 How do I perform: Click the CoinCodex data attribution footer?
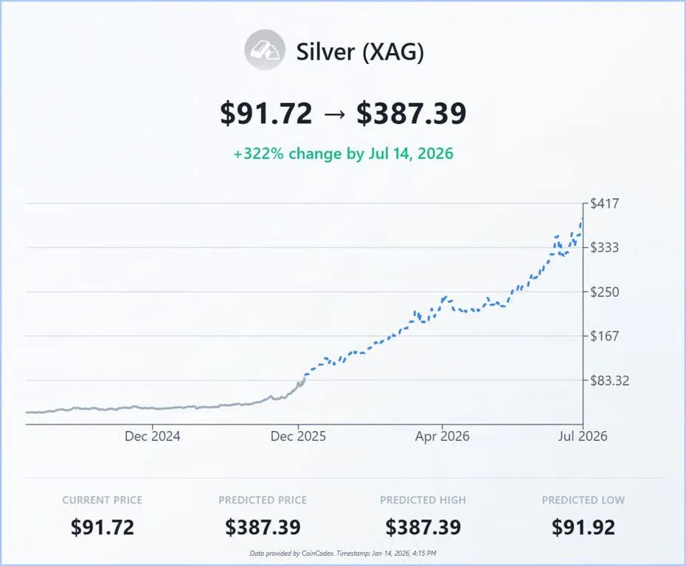coord(343,552)
